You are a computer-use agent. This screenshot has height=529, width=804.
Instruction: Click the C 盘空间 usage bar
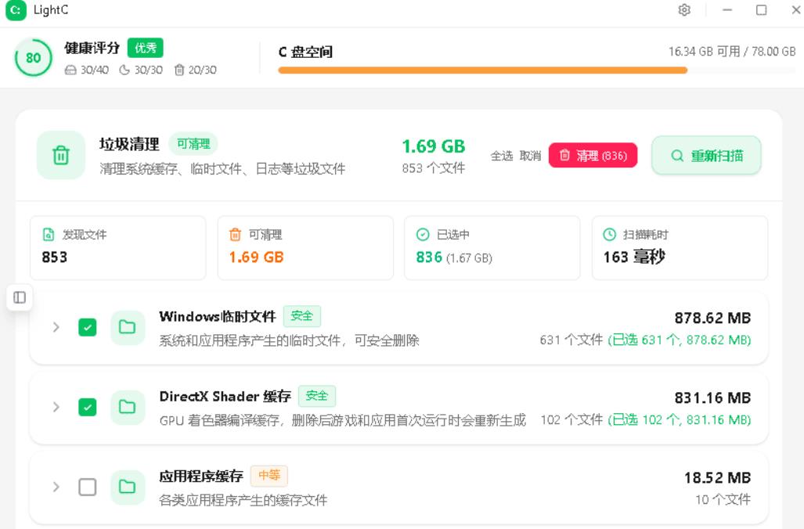tap(536, 70)
